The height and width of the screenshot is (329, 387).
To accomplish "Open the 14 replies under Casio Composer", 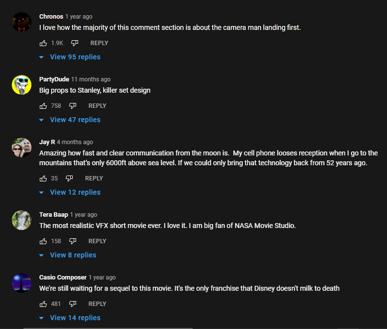I will tap(70, 318).
